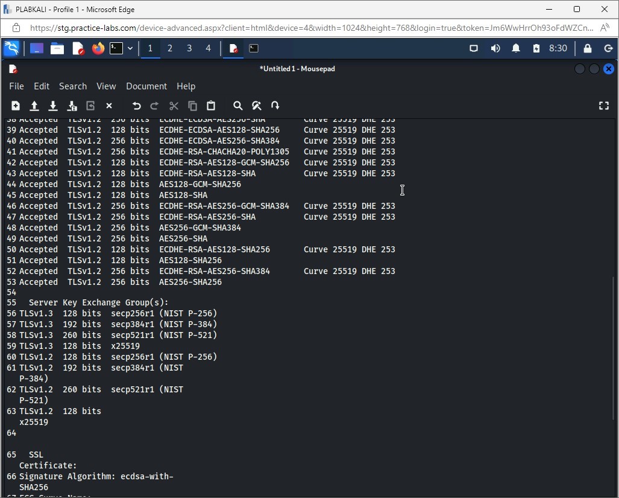Click the lock screen icon
The image size is (619, 498).
(x=588, y=48)
